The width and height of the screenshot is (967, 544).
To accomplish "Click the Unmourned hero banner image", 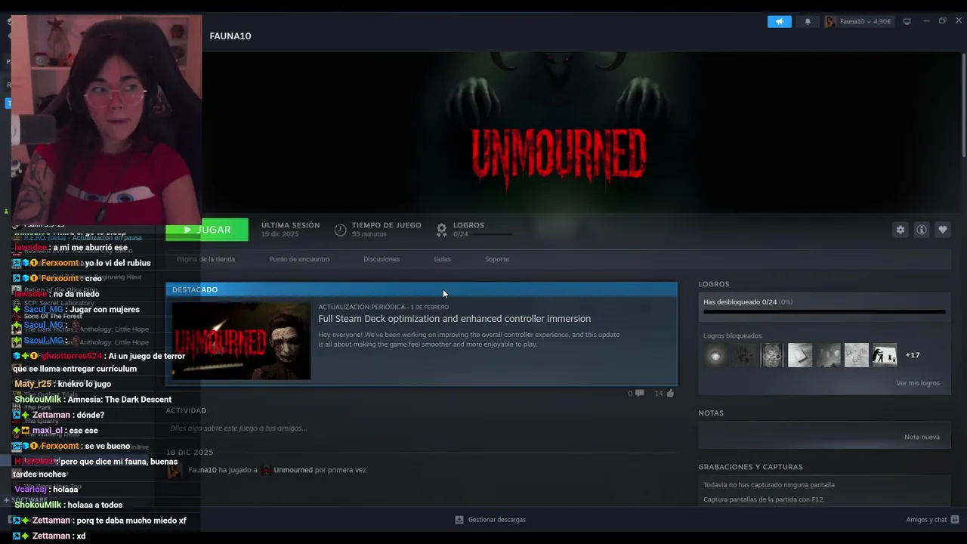I will click(x=559, y=132).
